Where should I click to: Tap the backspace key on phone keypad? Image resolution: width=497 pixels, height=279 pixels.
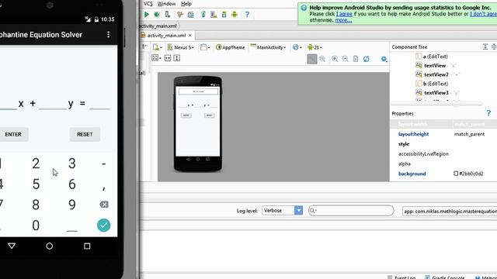[103, 205]
